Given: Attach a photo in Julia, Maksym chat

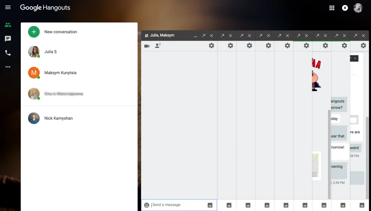Looking at the screenshot, I should pyautogui.click(x=210, y=205).
